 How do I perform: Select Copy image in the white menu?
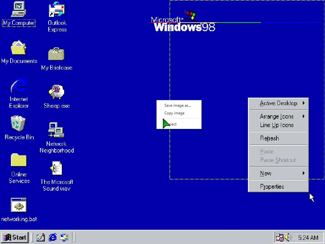179,113
